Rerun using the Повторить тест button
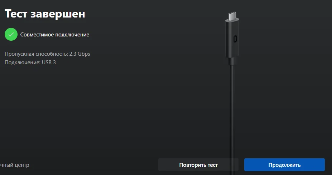Screen dimensions: 332x175 click(198, 165)
